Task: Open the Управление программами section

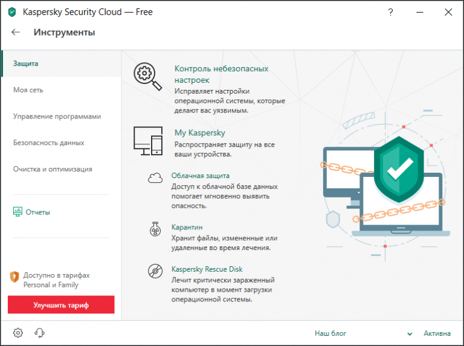Action: (x=57, y=117)
